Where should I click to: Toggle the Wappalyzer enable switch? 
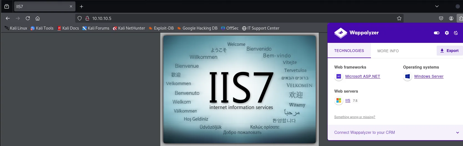pos(437,33)
